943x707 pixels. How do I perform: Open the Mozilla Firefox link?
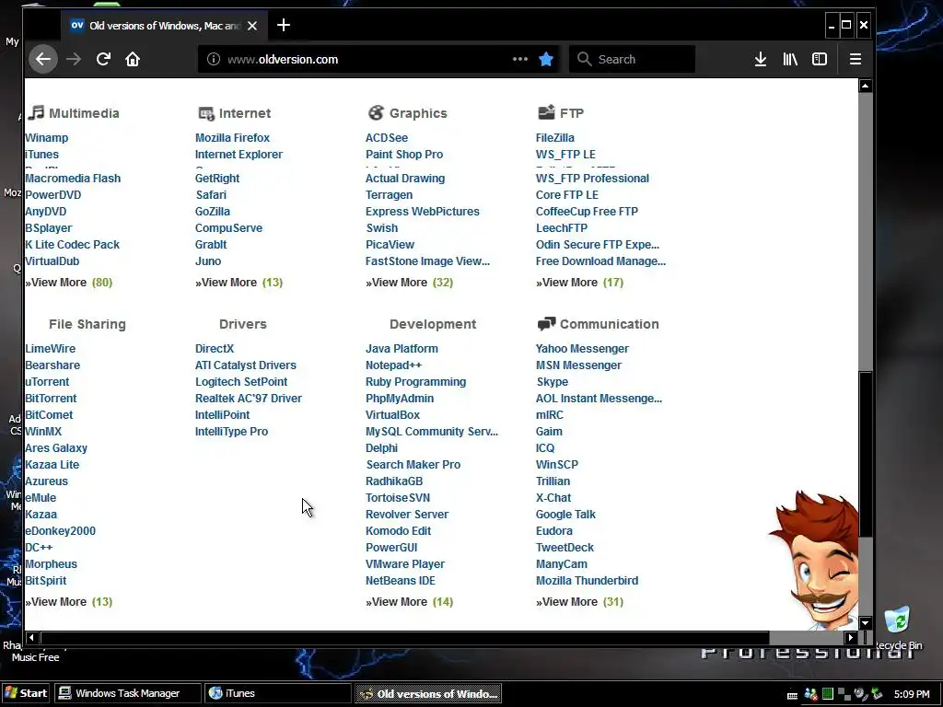232,138
